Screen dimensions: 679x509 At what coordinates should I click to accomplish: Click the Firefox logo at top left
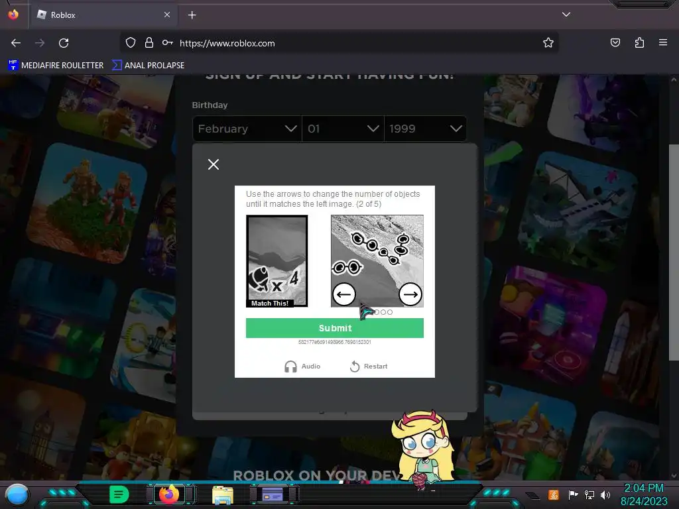tap(13, 15)
